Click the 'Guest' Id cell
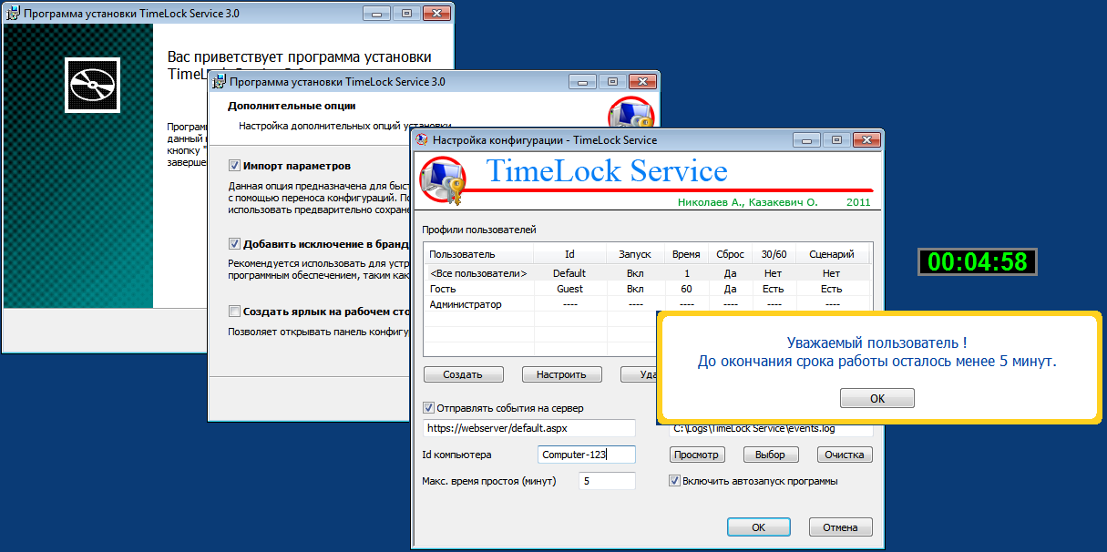1107x552 pixels. (x=569, y=289)
